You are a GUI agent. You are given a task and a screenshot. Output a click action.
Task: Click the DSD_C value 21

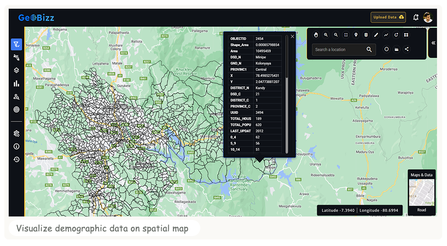click(x=258, y=94)
